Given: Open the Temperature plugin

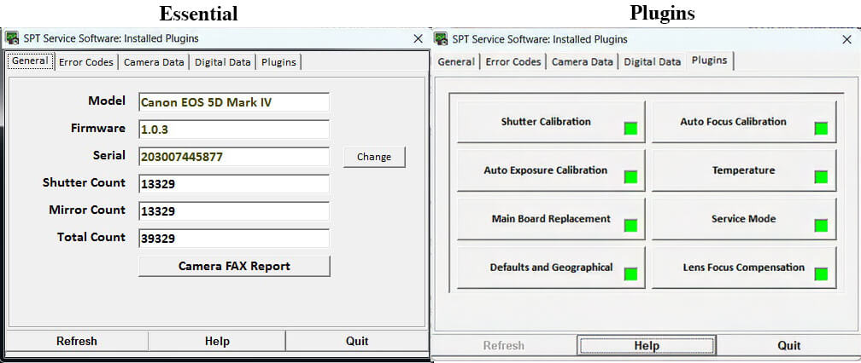Looking at the screenshot, I should [744, 170].
